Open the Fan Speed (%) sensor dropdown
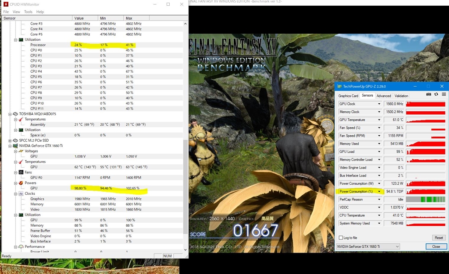 379,128
